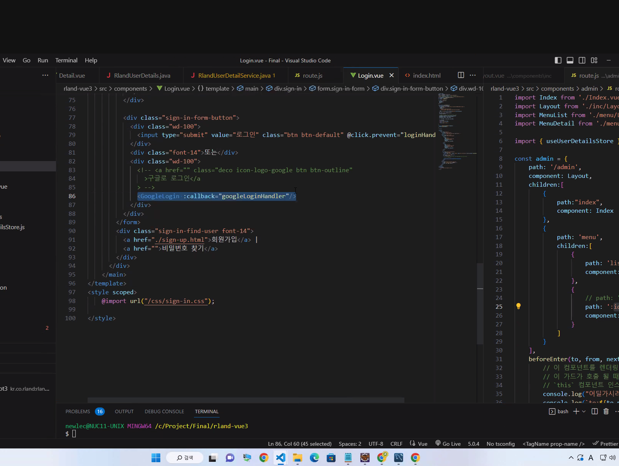Click the Visual Studio Code taskbar icon
This screenshot has width=619, height=466.
coord(280,458)
